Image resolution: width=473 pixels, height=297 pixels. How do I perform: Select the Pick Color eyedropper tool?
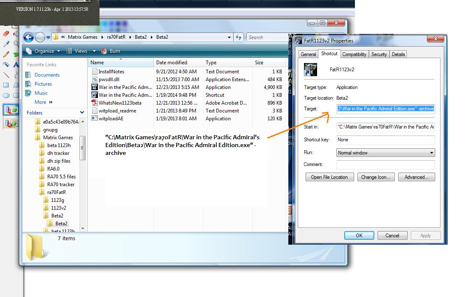point(6,44)
